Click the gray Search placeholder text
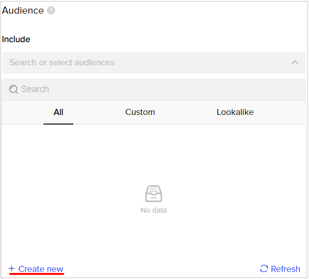Screen dimensions: 309x279 pos(35,89)
